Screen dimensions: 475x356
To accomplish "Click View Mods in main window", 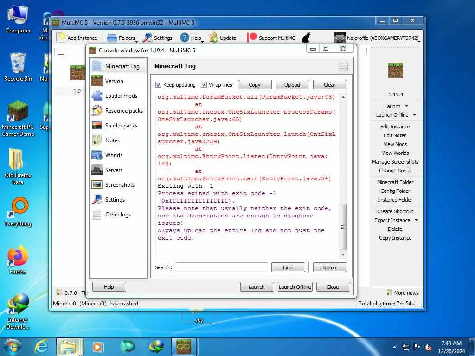I will (x=395, y=144).
